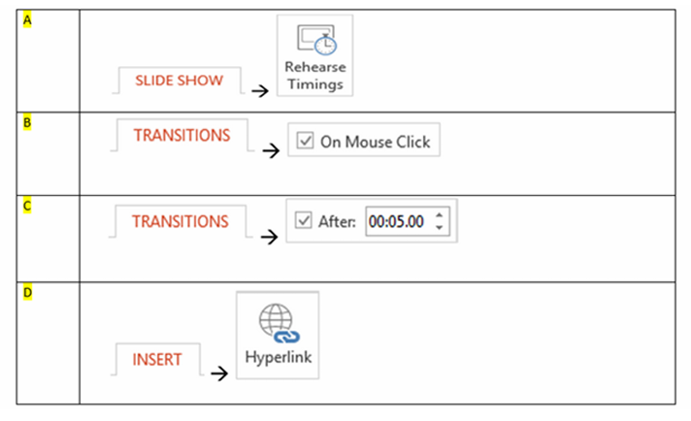Select the TRANSITIONS tab beside the After timer
This screenshot has width=691, height=421.
coord(181,221)
